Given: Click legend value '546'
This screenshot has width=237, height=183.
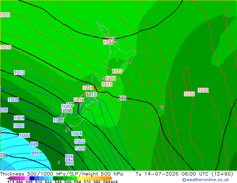Looking at the screenshot, I should (68, 182).
